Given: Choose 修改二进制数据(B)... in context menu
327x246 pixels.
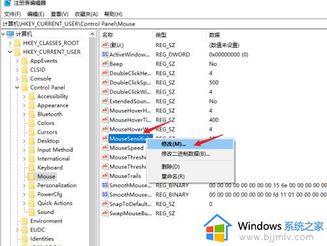Looking at the screenshot, I should [x=190, y=154].
